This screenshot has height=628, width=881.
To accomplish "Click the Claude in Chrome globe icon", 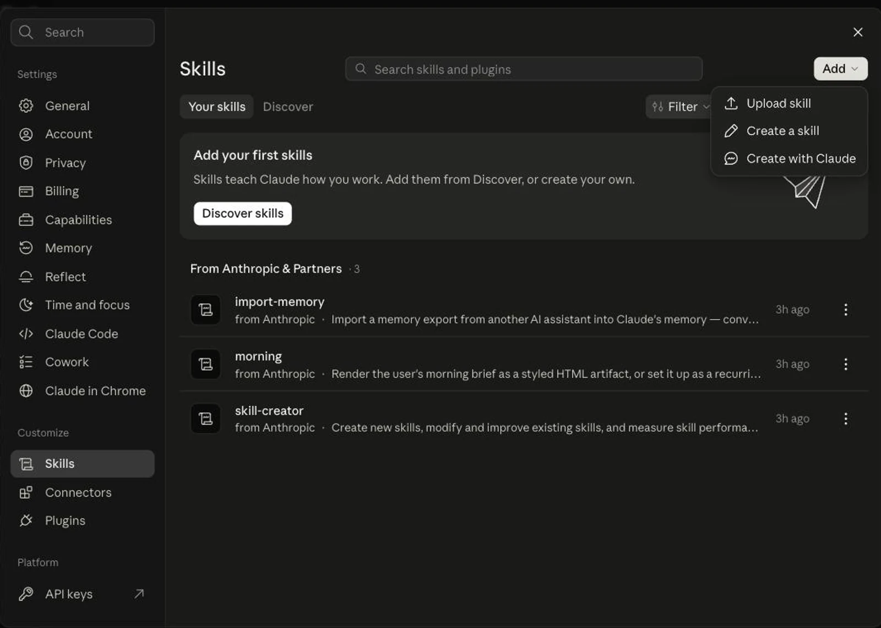I will click(26, 391).
